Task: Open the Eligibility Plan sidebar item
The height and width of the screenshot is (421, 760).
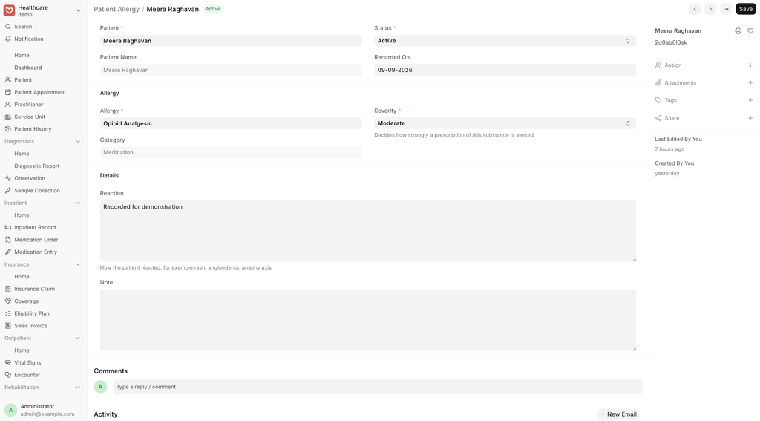Action: (x=31, y=314)
